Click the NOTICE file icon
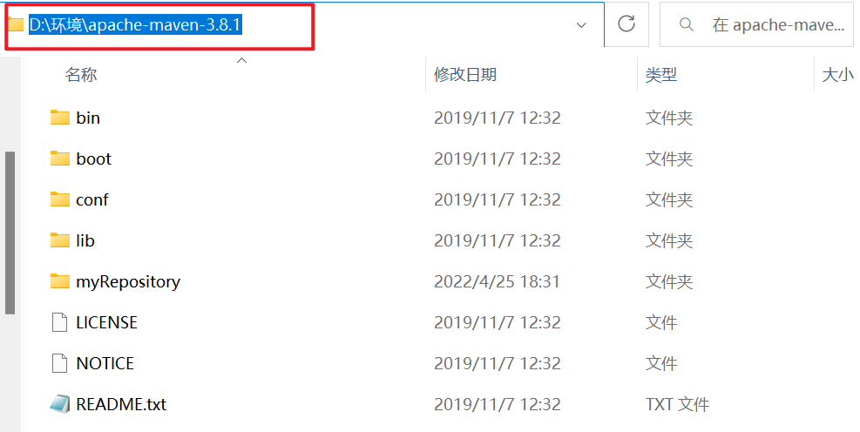 coord(59,363)
